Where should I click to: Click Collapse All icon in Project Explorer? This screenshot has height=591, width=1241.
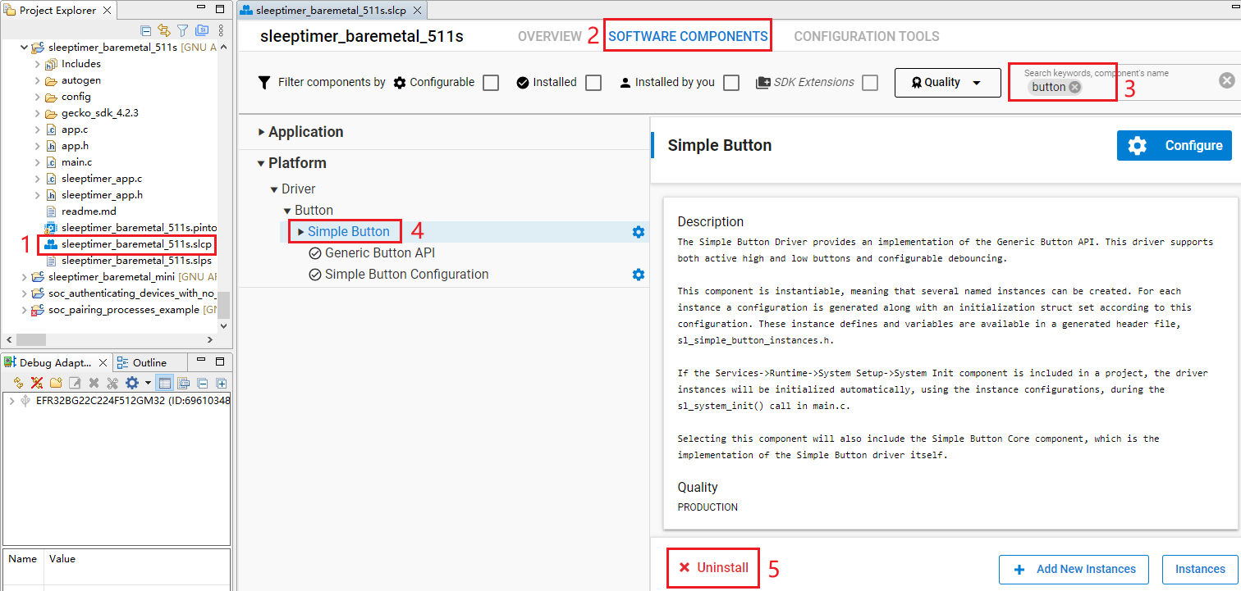click(146, 31)
